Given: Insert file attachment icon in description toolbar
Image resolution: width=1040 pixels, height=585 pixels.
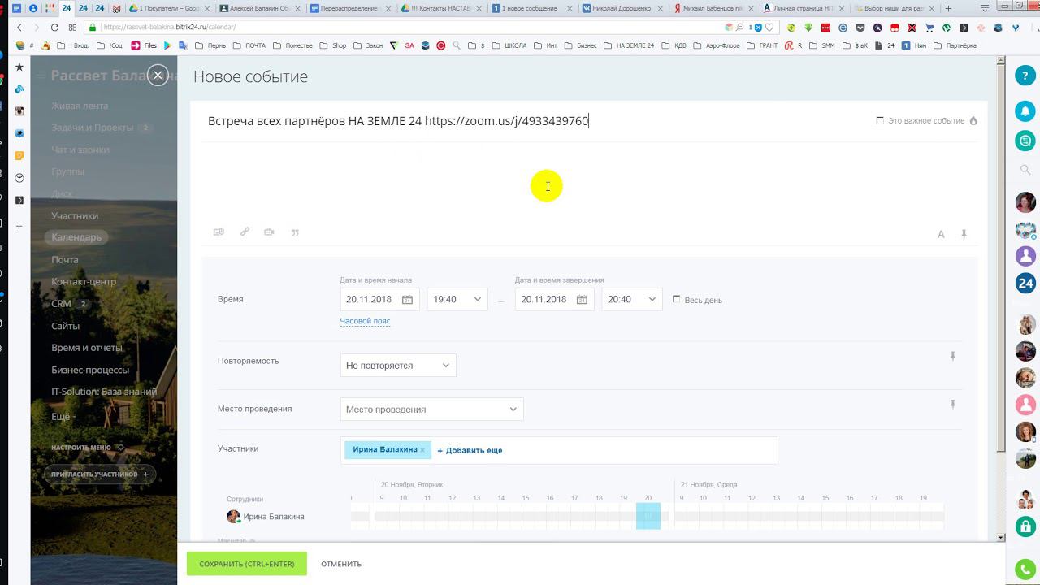Looking at the screenshot, I should pyautogui.click(x=219, y=232).
